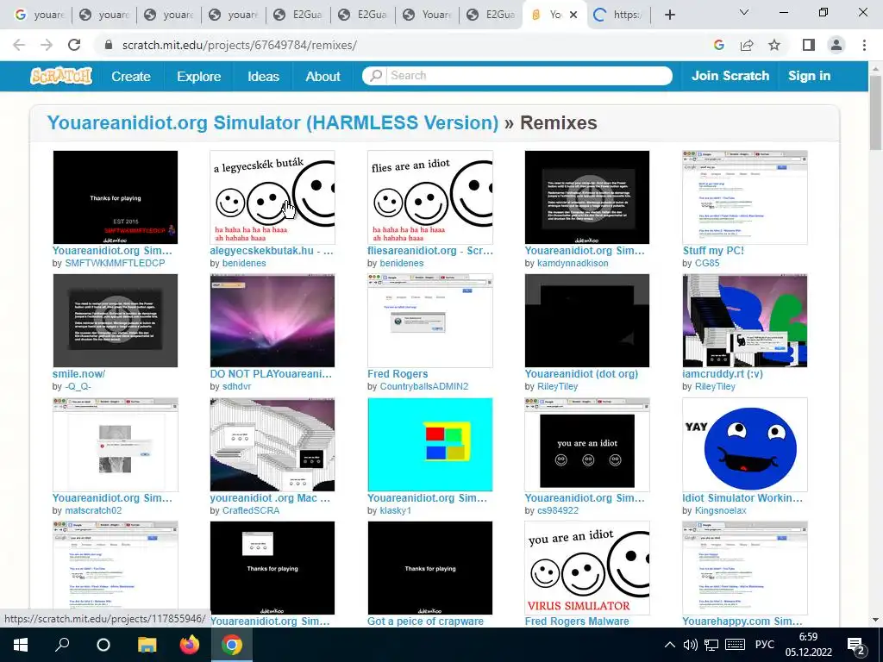Open the touch keyboard tray icon
Viewport: 883px width, 662px height.
coord(736,645)
